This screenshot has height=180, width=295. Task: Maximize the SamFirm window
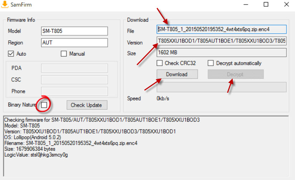266,4
